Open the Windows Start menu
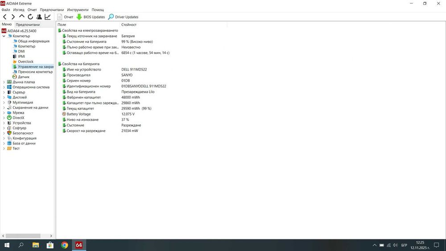This screenshot has width=446, height=251. (7, 245)
